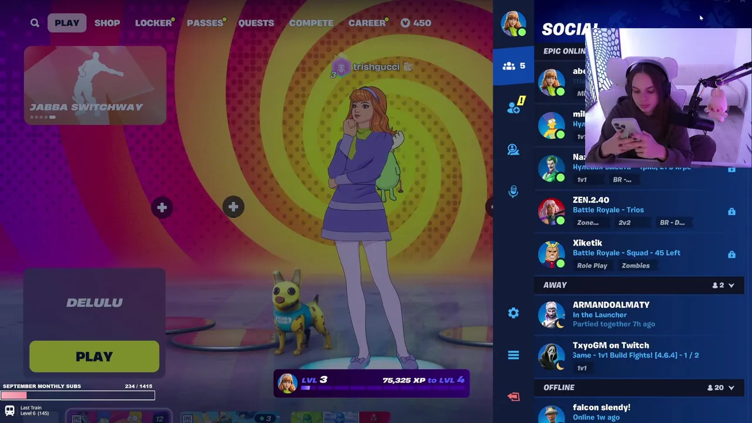The height and width of the screenshot is (423, 752).
Task: Open the Joker avatar friend entry
Action: [x=551, y=168]
